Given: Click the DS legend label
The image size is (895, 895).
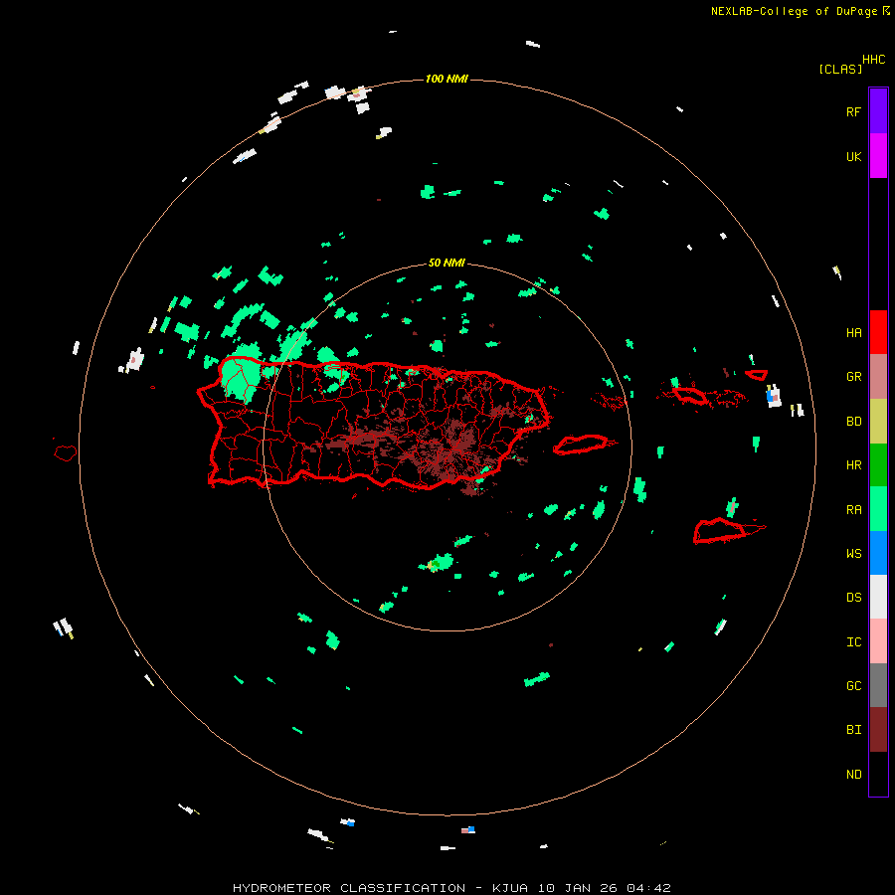Looking at the screenshot, I should tap(853, 597).
